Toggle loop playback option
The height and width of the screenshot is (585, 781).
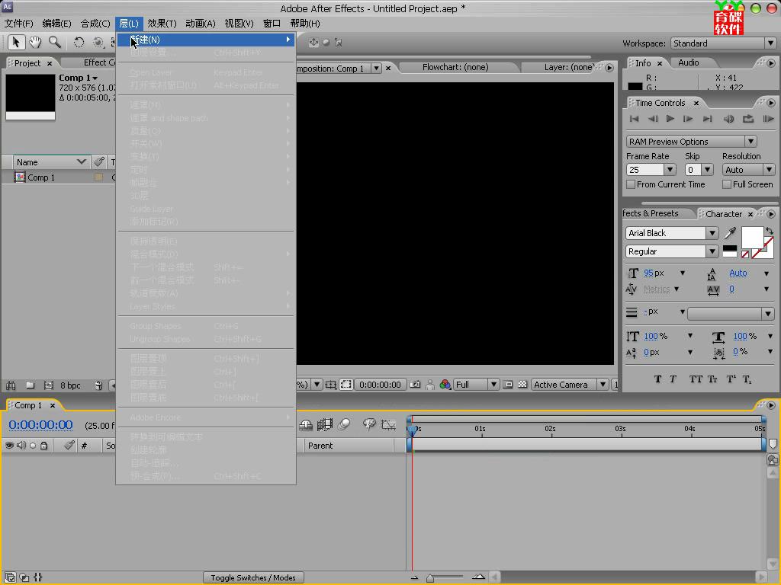(x=748, y=119)
